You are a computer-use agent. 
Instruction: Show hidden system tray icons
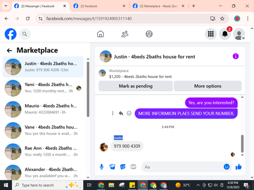[x=198, y=185]
